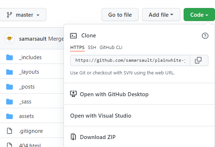Open the clone help question mark icon
215x147 pixels.
tap(205, 36)
